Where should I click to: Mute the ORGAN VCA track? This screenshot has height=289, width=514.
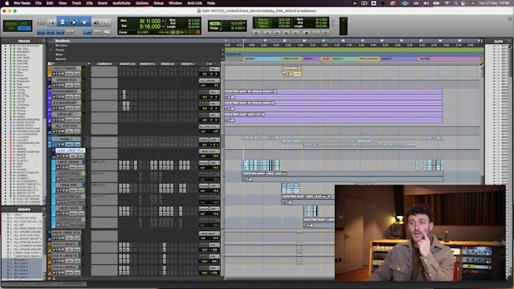pyautogui.click(x=63, y=85)
